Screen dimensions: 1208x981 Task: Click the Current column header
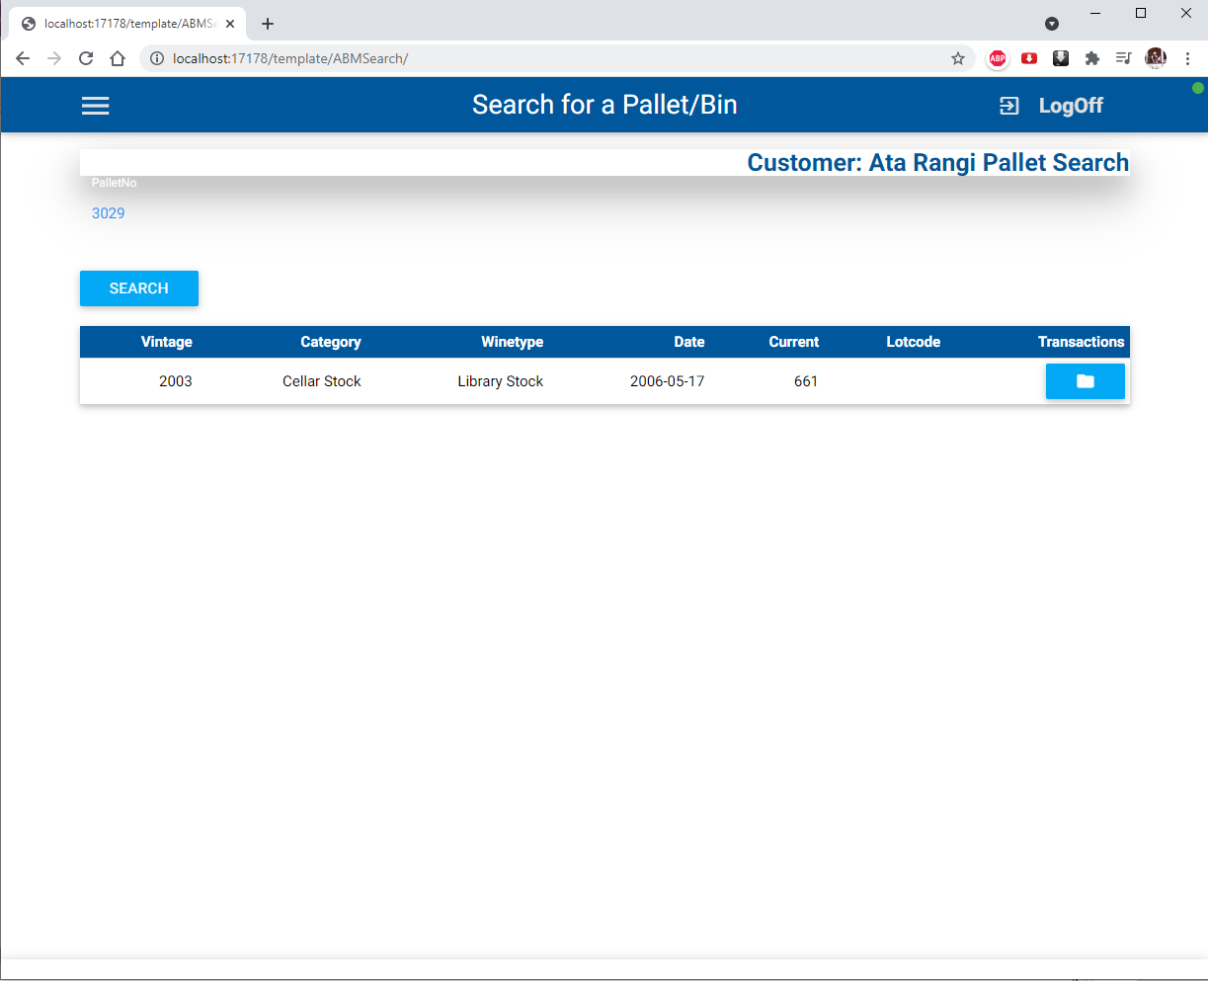point(794,342)
